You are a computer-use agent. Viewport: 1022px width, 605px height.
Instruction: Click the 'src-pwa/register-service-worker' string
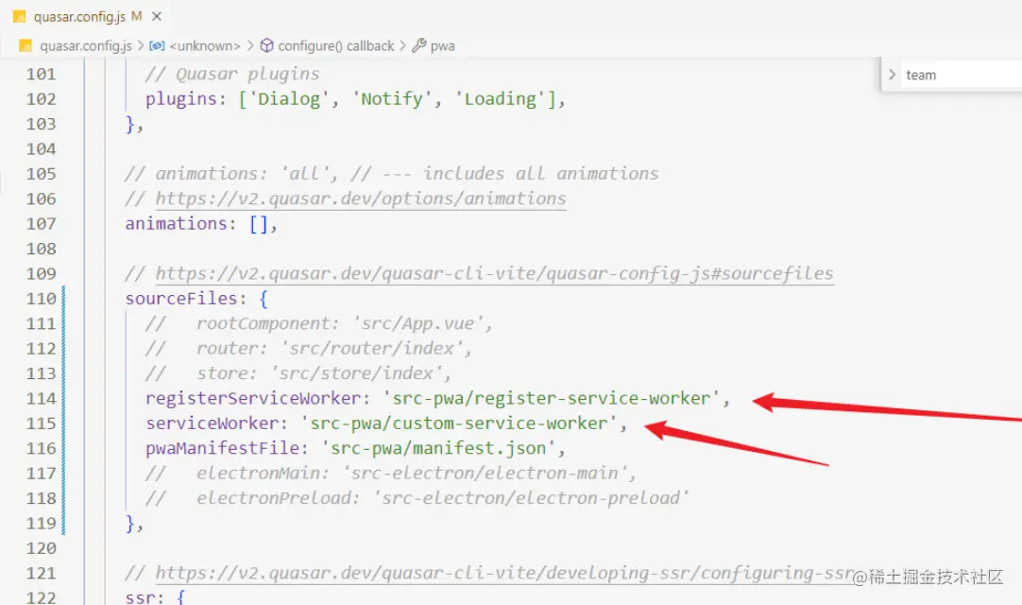[x=552, y=398]
